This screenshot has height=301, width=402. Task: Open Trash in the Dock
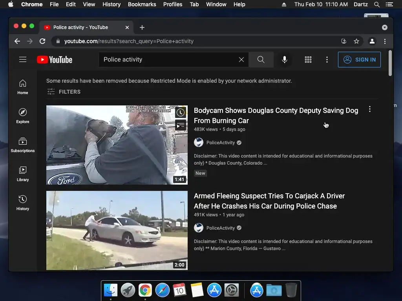tap(291, 290)
